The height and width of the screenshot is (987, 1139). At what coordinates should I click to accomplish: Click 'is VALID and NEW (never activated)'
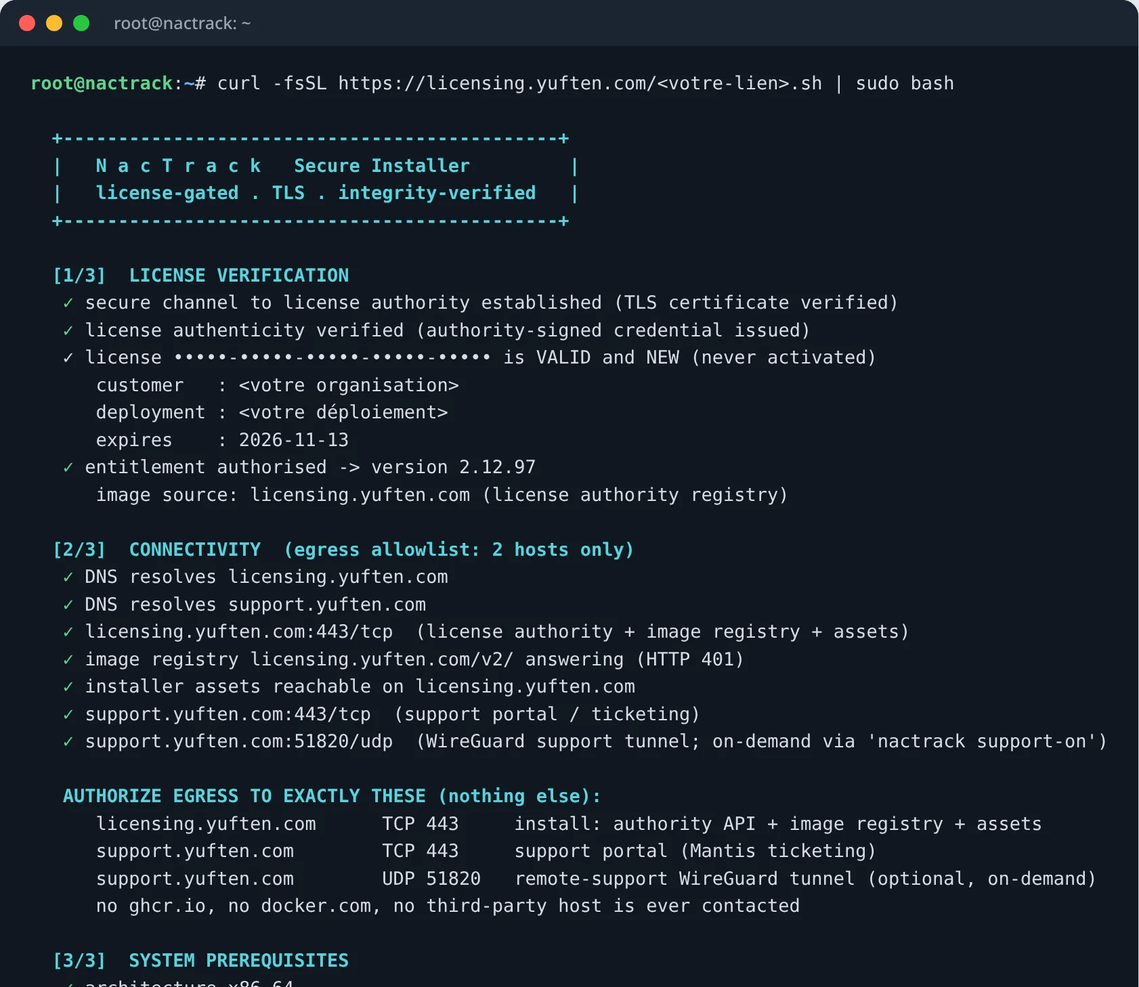pos(689,357)
